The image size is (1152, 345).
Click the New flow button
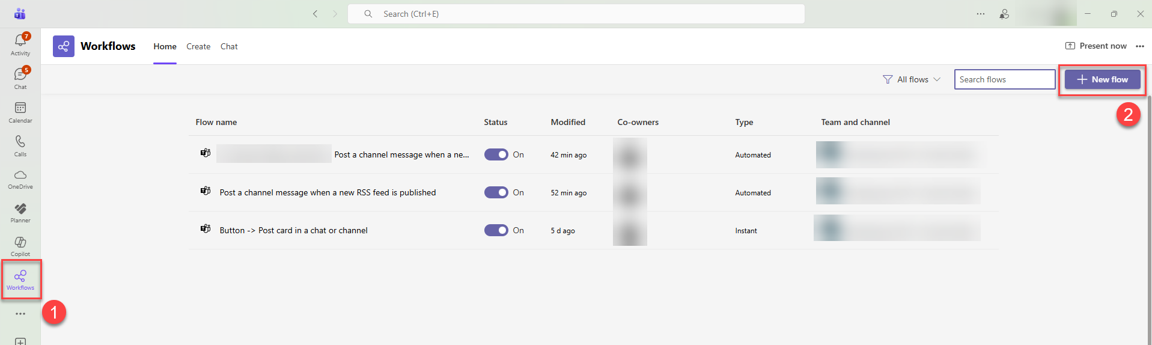(1102, 79)
